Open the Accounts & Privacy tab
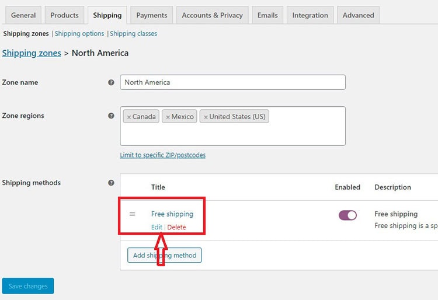Image resolution: width=438 pixels, height=300 pixels. coord(213,15)
